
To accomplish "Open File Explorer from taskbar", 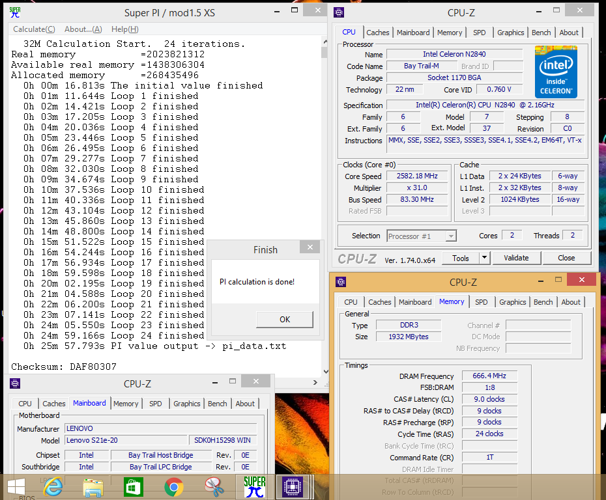I will [x=93, y=486].
